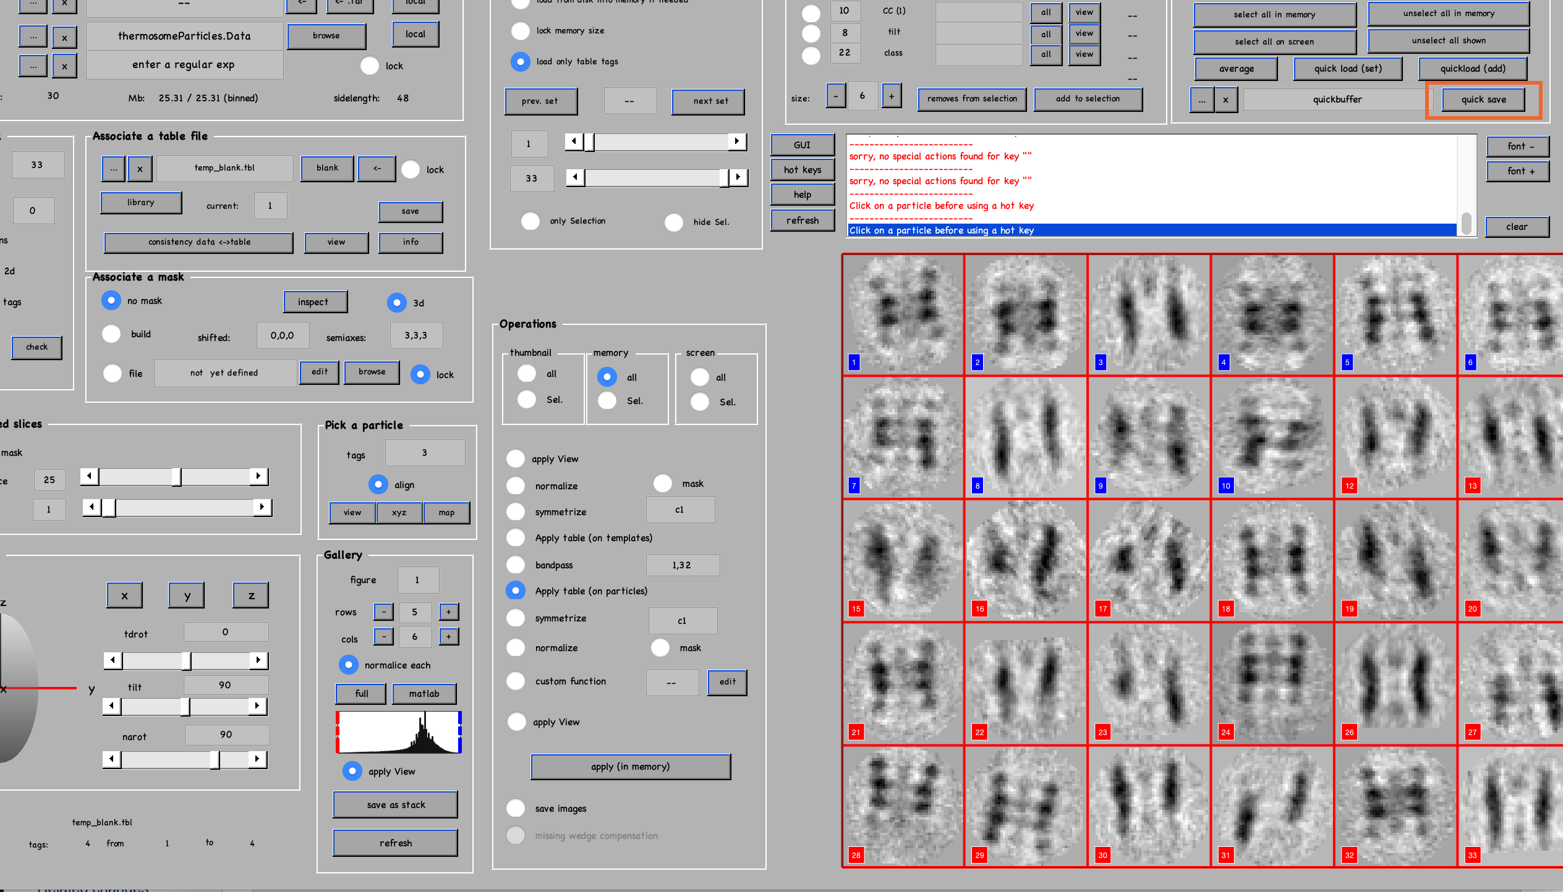
Task: Toggle bandpass operation radio button
Action: click(516, 565)
